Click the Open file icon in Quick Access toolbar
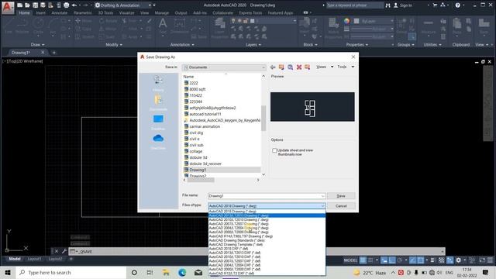 pos(27,5)
